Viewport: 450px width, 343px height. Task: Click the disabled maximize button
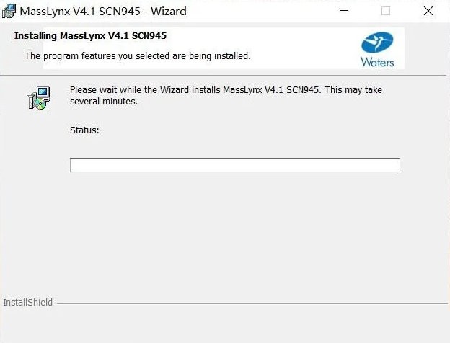click(x=385, y=11)
